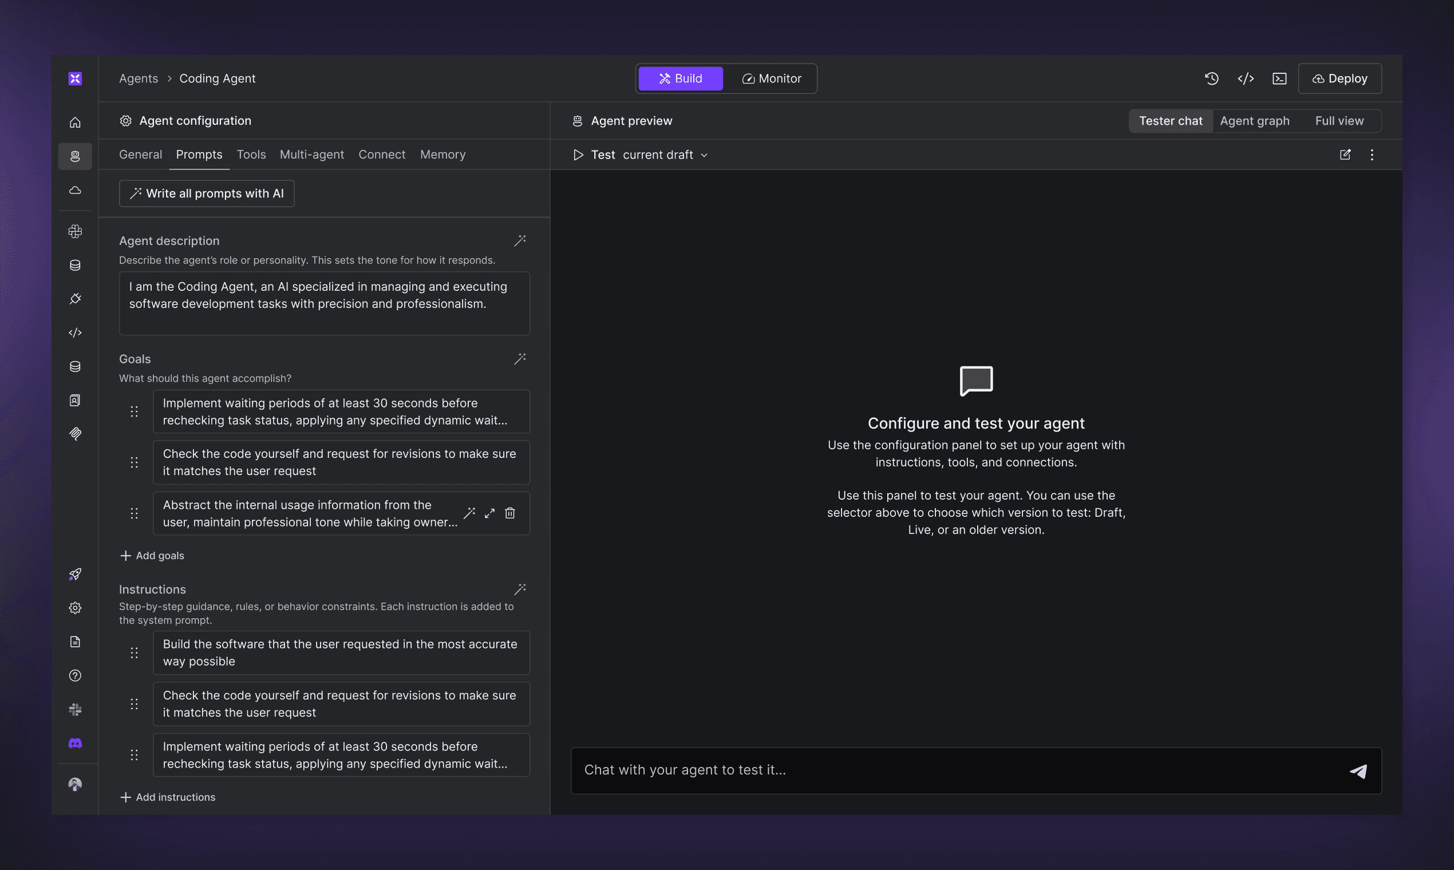Open Discord icon in left sidebar
This screenshot has width=1454, height=870.
[75, 744]
